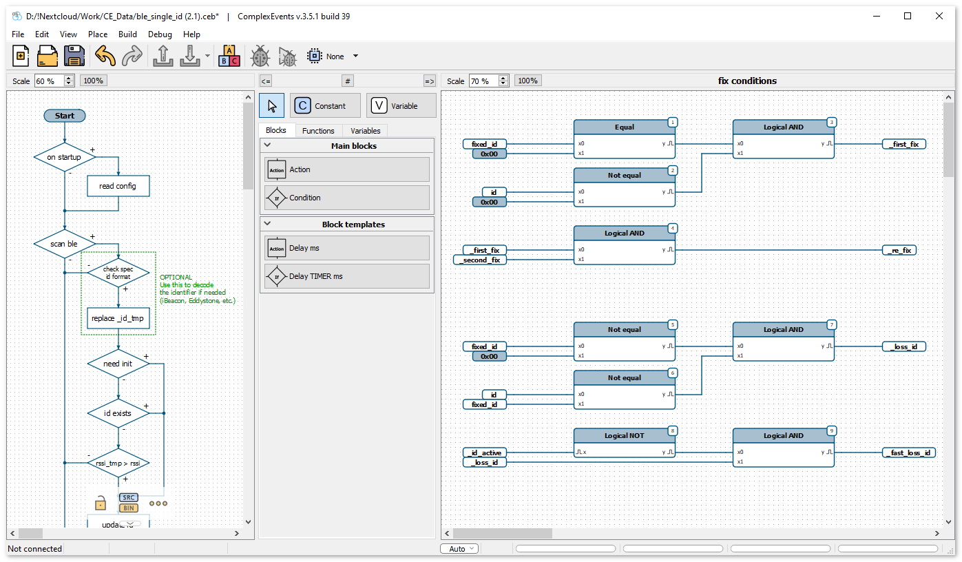Switch to the Functions tab
This screenshot has width=962, height=562.
coord(318,130)
